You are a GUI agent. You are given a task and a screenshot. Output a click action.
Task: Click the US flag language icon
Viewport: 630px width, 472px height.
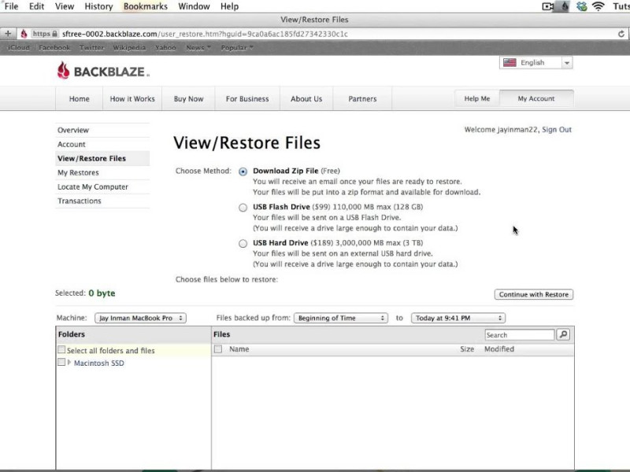tap(510, 63)
